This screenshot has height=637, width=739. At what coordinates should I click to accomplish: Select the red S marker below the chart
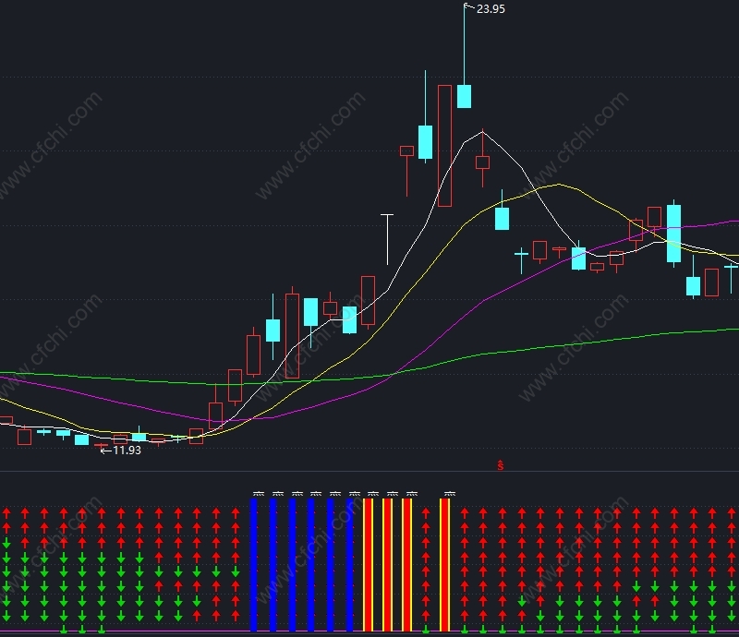501,465
